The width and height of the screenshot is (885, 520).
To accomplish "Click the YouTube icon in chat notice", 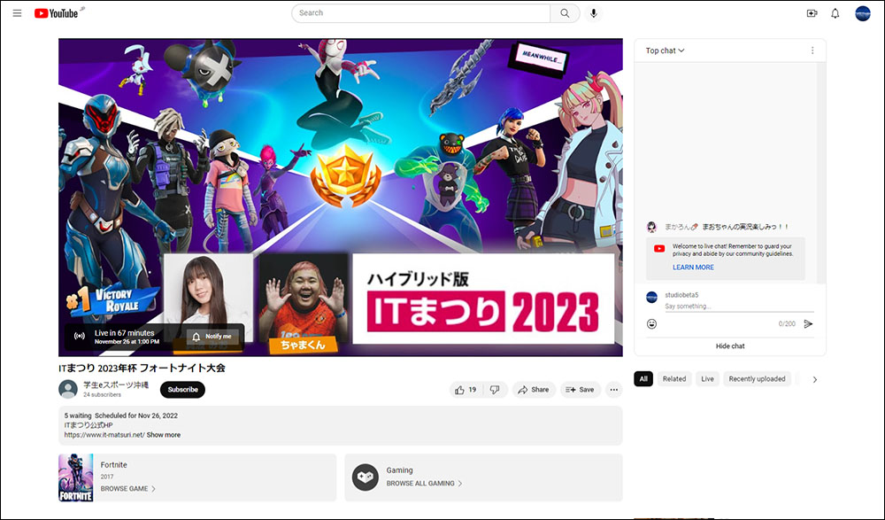I will (659, 249).
